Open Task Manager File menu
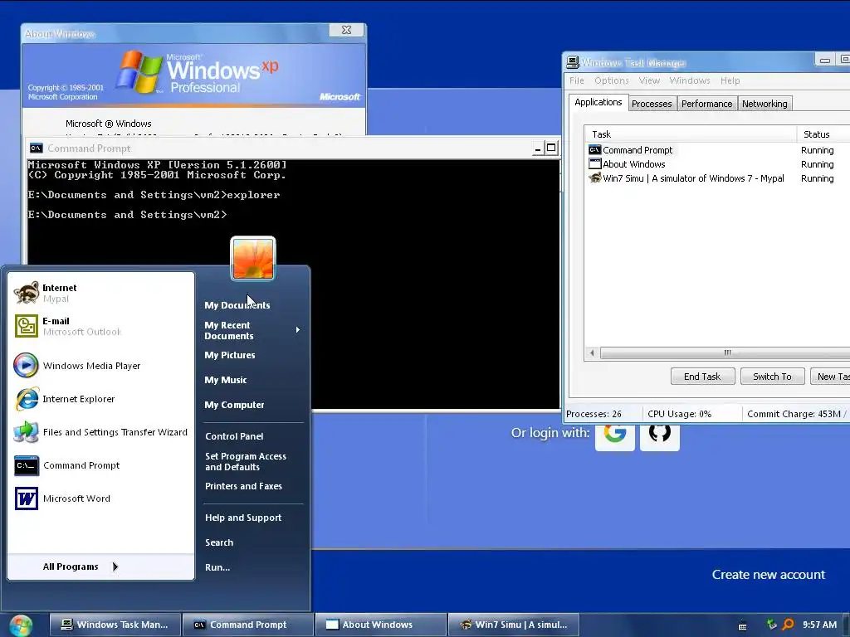Screen dimensions: 850x637 [577, 80]
